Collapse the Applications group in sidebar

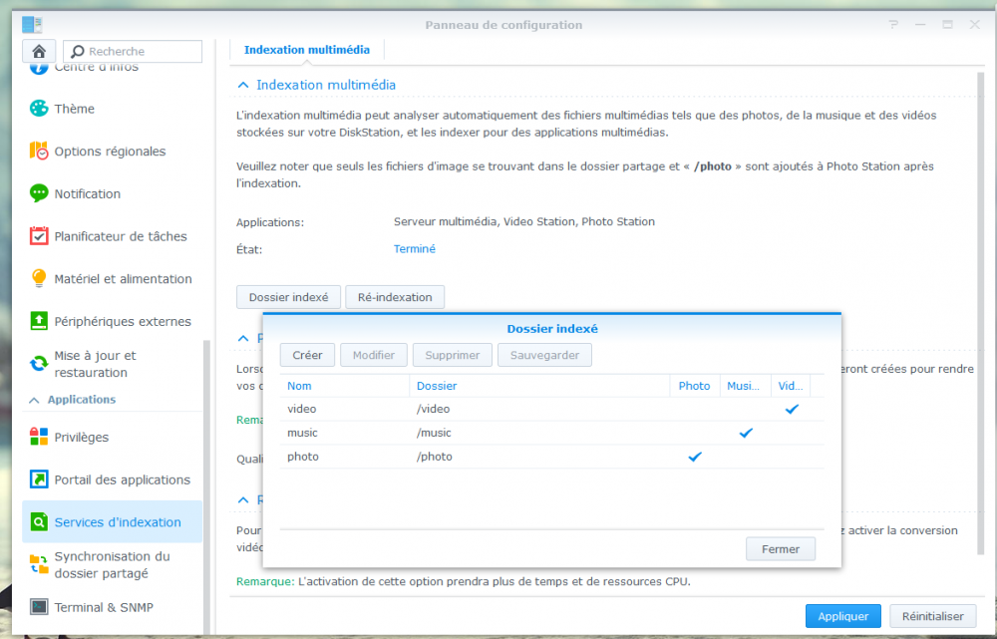[x=35, y=400]
